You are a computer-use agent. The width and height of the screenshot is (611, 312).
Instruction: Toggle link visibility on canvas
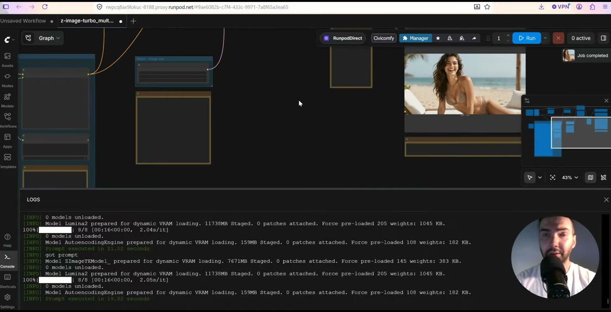603,177
